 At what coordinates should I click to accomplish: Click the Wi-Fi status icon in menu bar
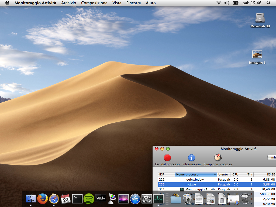pyautogui.click(x=219, y=3)
